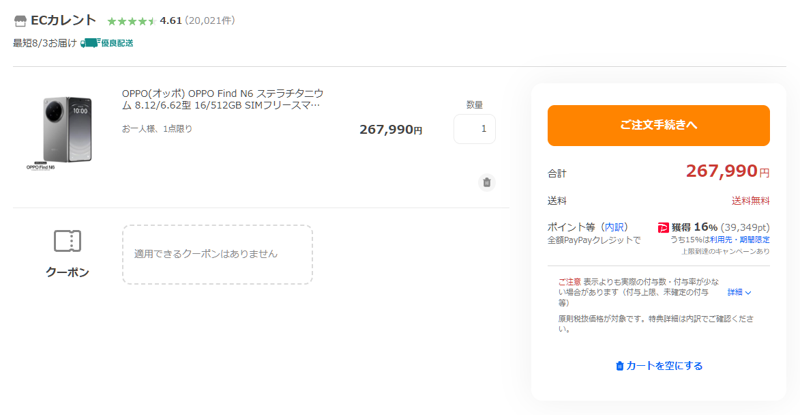Viewport: 800px width, 415px height.
Task: Click the 利用先・期間限定 link
Action: point(740,240)
